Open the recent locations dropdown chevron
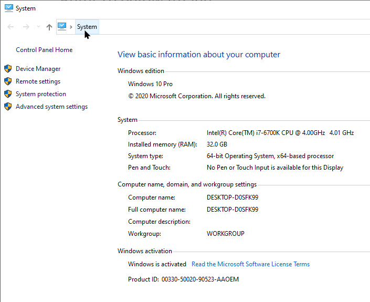This screenshot has width=370, height=302. tap(38, 27)
